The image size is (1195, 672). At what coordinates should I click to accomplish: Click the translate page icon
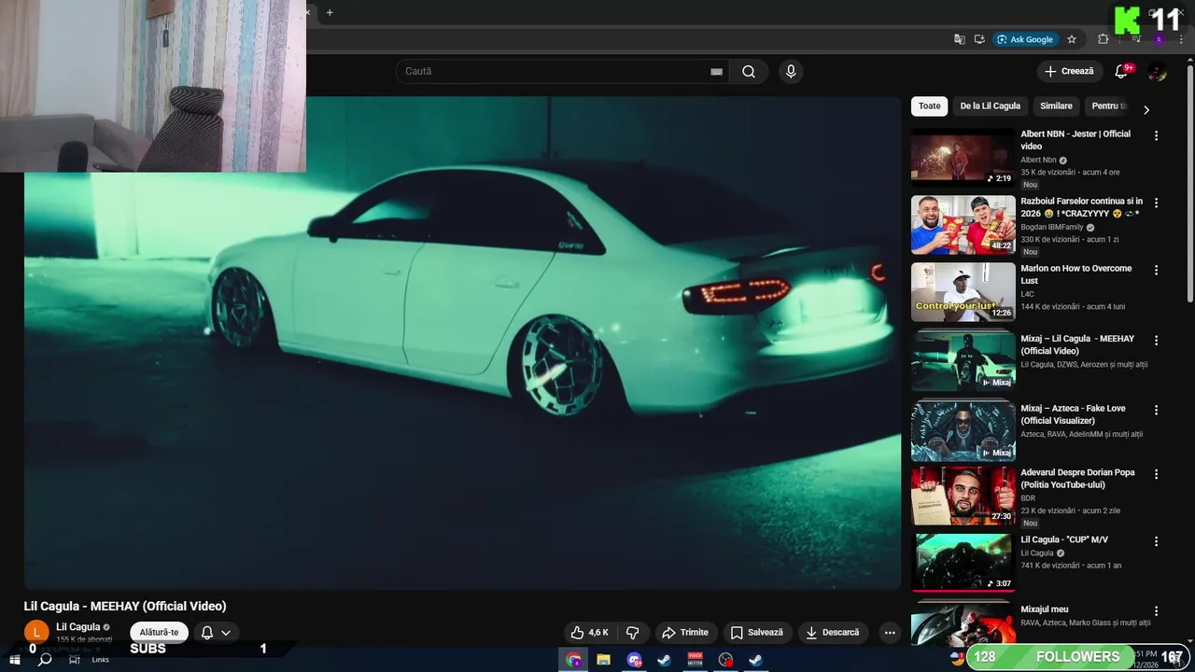tap(960, 39)
